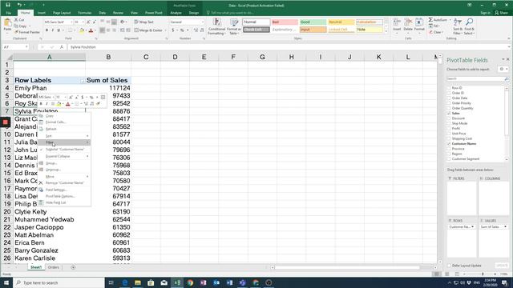Apply Percent Style in the ribbon
The width and height of the screenshot is (513, 288).
(x=182, y=30)
